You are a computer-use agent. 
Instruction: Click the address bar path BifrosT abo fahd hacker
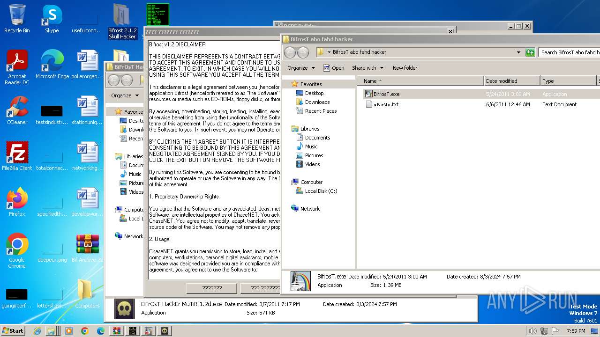360,52
